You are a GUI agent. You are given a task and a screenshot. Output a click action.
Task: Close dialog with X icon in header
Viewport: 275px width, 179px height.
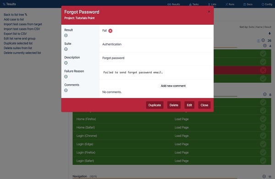209,12
